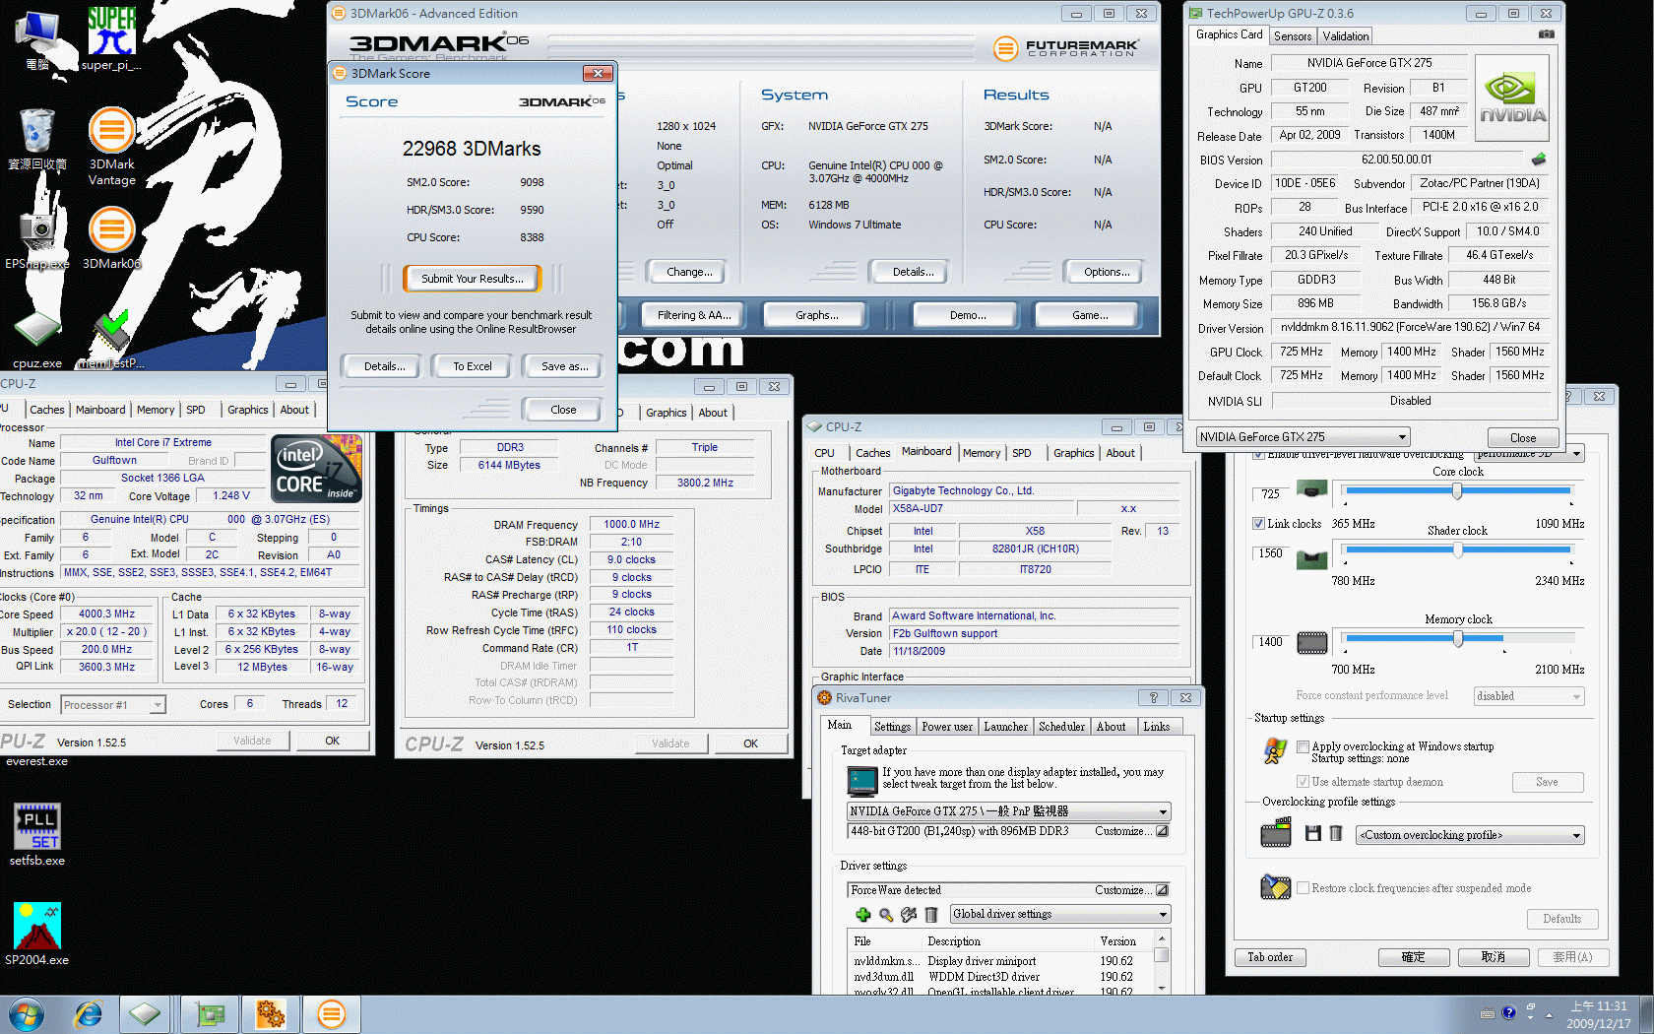Click Save as in 3DMark Score dialog
The width and height of the screenshot is (1654, 1034).
[x=564, y=366]
